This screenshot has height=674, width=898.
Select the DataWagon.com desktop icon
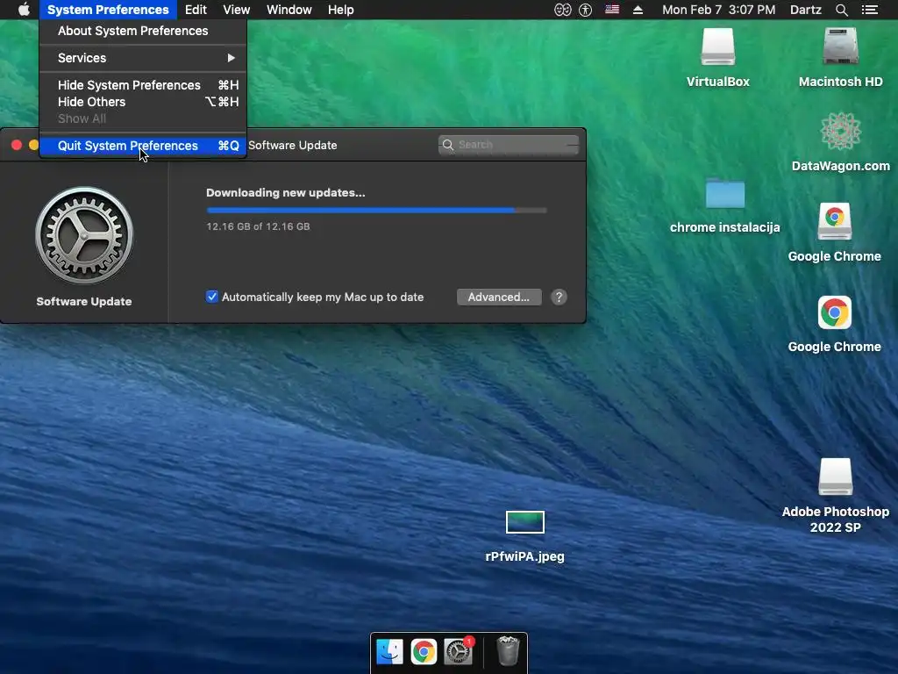[840, 132]
